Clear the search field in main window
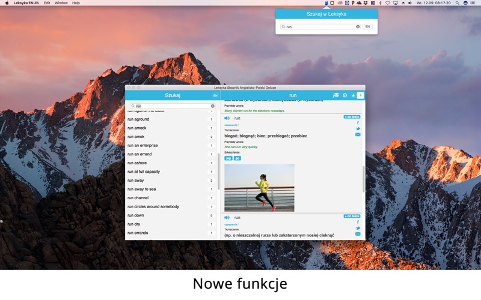 (213, 106)
